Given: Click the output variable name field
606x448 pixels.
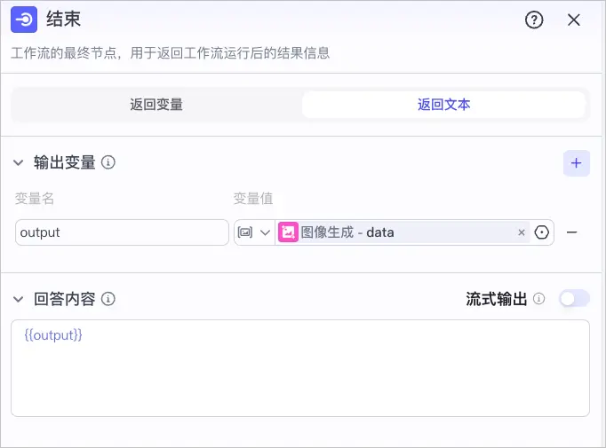Looking at the screenshot, I should pos(122,232).
